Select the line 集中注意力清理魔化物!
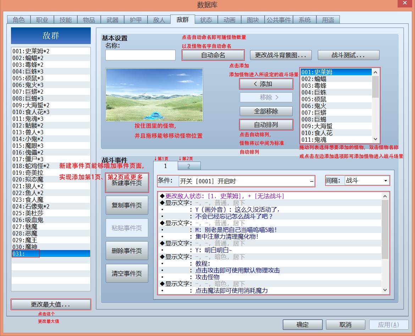415x336 pixels. tap(270, 237)
